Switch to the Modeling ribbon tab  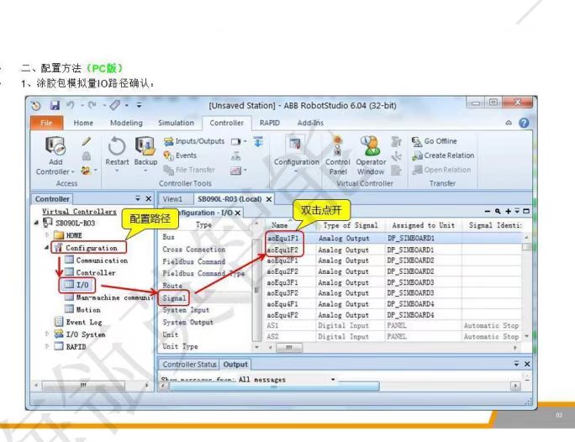point(126,123)
